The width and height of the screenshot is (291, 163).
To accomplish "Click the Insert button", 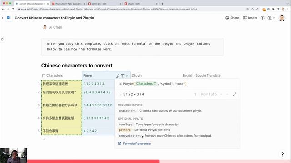I will 250,18.
